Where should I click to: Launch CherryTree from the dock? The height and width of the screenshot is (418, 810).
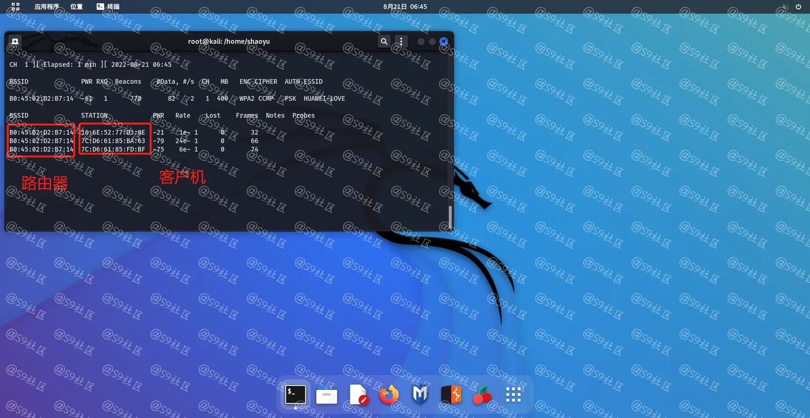482,394
